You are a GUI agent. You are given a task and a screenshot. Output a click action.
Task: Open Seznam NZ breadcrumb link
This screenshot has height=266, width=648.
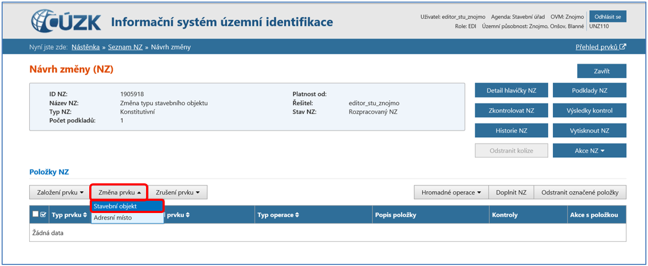coord(125,47)
